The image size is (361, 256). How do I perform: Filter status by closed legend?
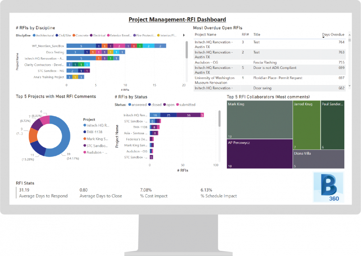[x=155, y=105]
